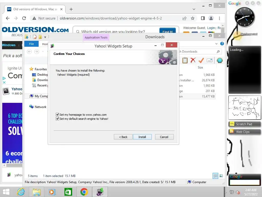Select My Computer in navigation pane

(x=41, y=96)
